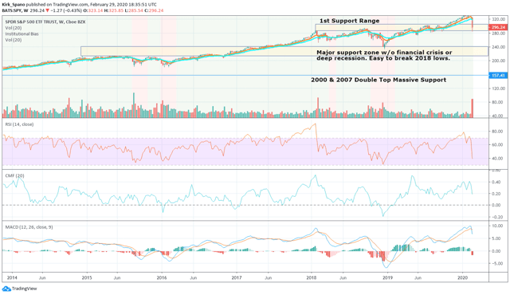Click the O:323.14 open value in header

[93, 10]
